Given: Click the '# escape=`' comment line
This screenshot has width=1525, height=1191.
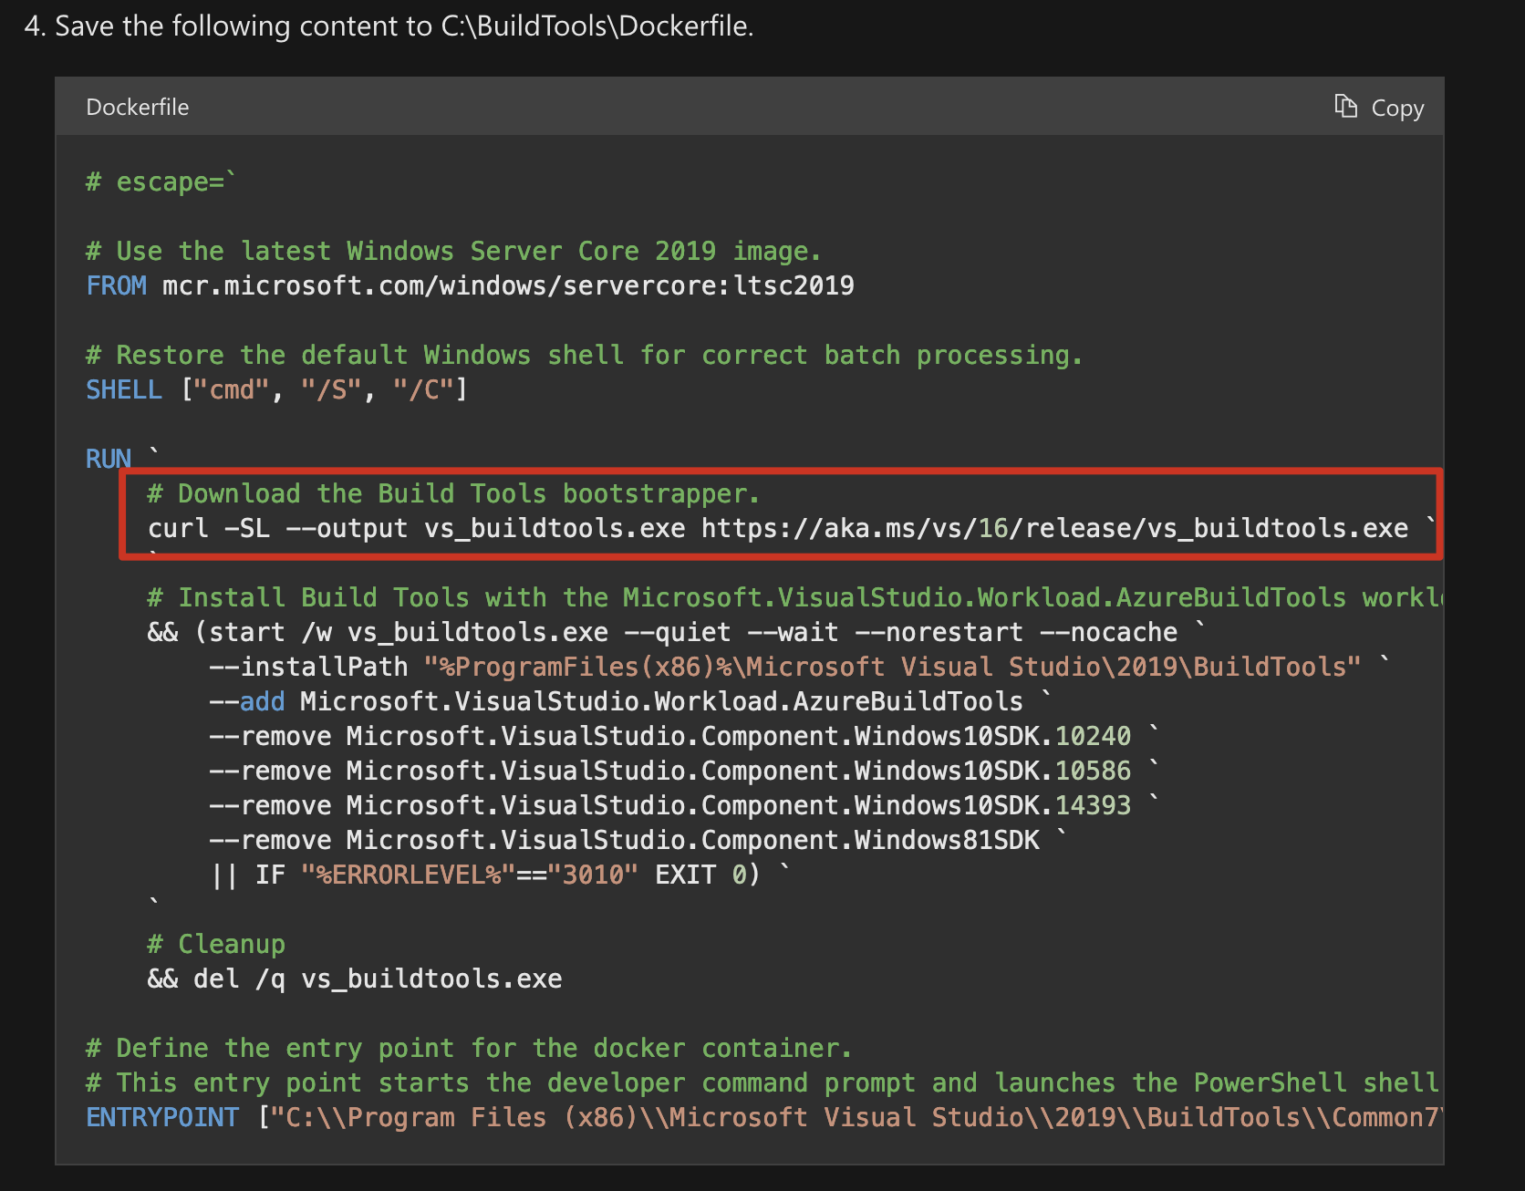Looking at the screenshot, I should pyautogui.click(x=161, y=181).
